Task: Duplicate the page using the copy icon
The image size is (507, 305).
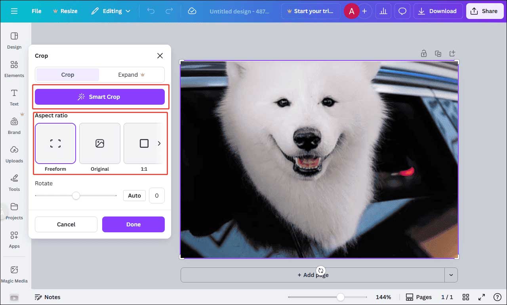Action: click(x=438, y=53)
